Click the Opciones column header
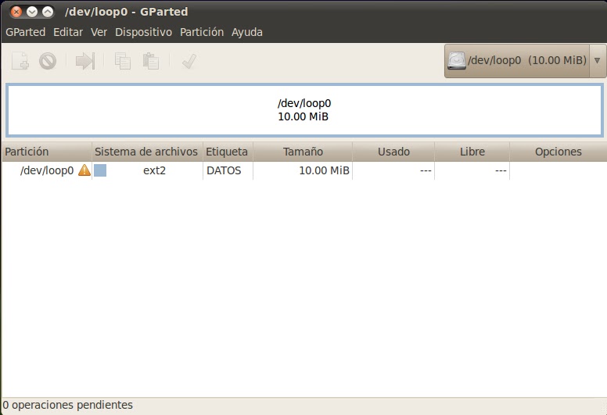607x415 pixels. pos(559,152)
